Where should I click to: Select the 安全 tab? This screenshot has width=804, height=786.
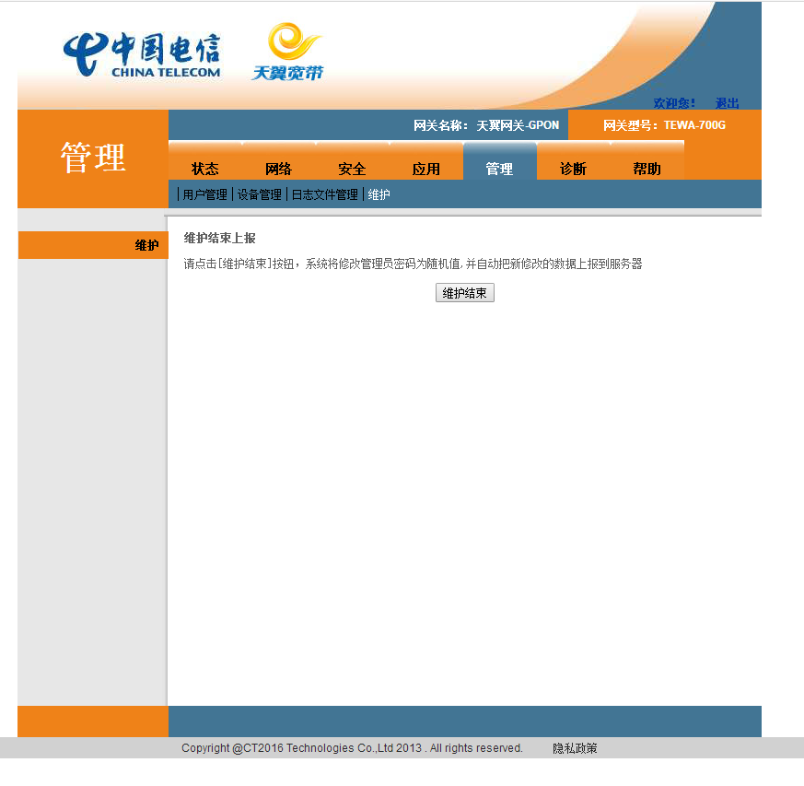click(x=352, y=169)
